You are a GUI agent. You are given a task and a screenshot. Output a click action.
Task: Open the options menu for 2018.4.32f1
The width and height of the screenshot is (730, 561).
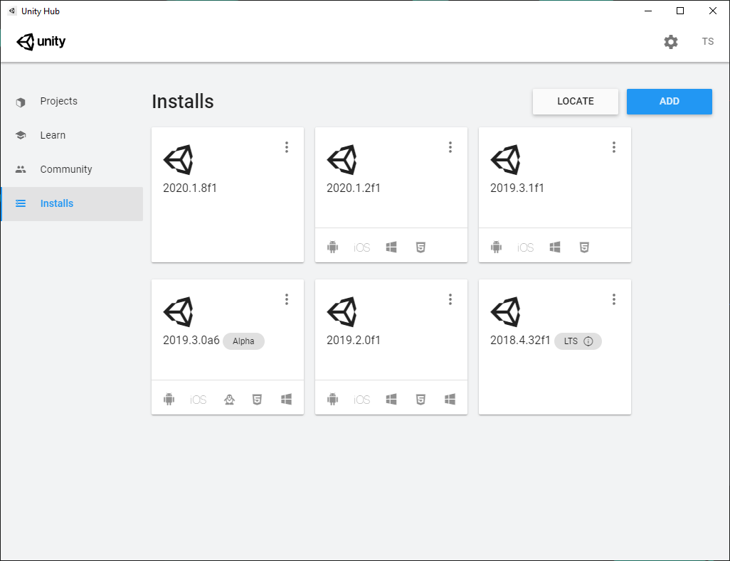click(614, 299)
